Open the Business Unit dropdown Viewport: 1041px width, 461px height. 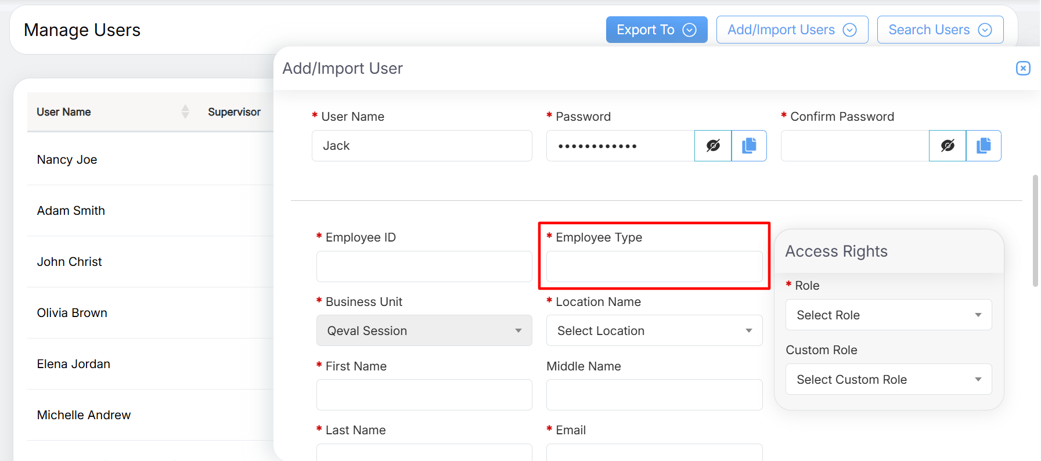pos(424,330)
